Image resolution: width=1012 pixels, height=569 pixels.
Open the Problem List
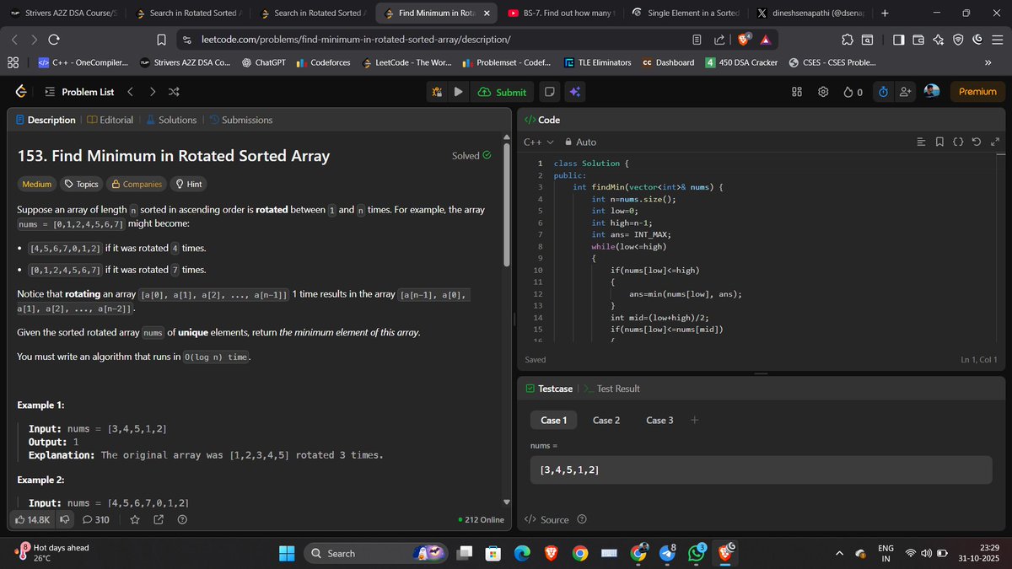tap(78, 92)
